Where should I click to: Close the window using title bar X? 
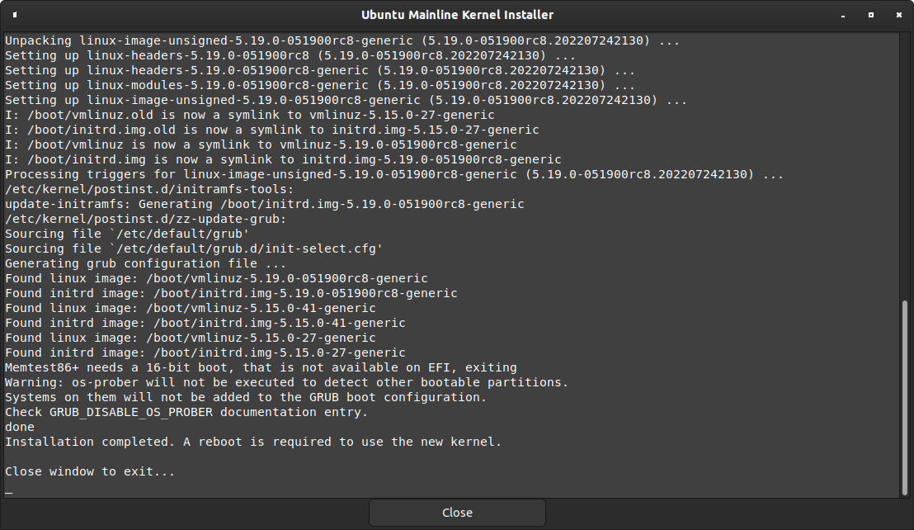898,15
